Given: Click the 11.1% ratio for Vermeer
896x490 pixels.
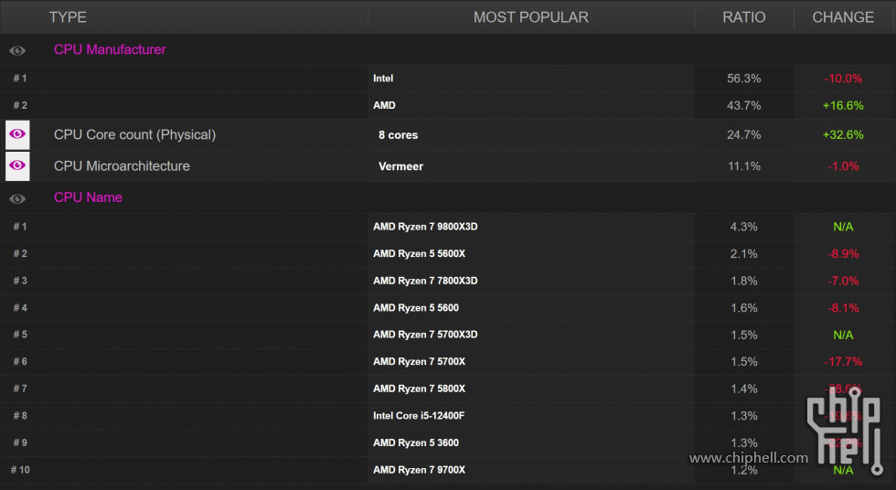Looking at the screenshot, I should (744, 166).
